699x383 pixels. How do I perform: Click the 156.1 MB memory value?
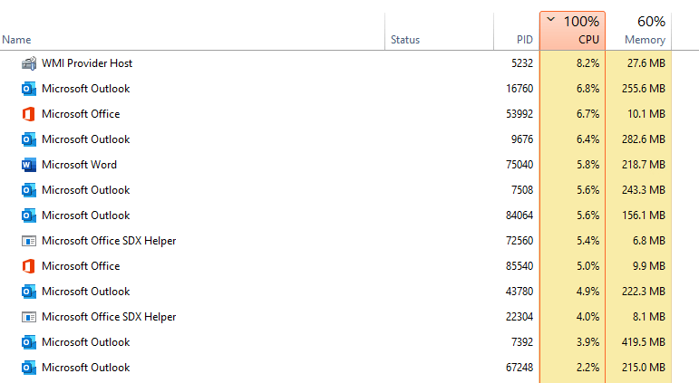tap(644, 215)
